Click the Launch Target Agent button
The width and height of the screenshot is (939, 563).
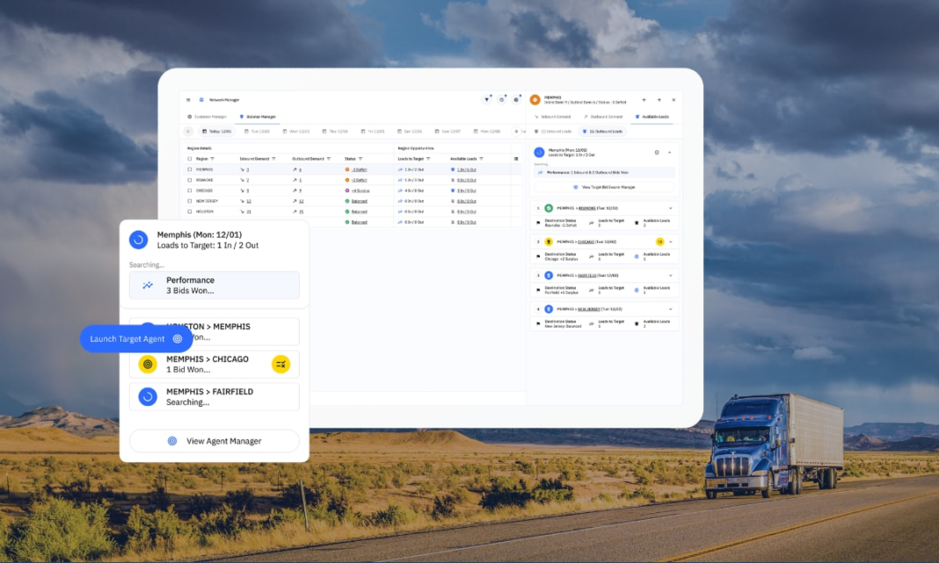click(x=136, y=338)
